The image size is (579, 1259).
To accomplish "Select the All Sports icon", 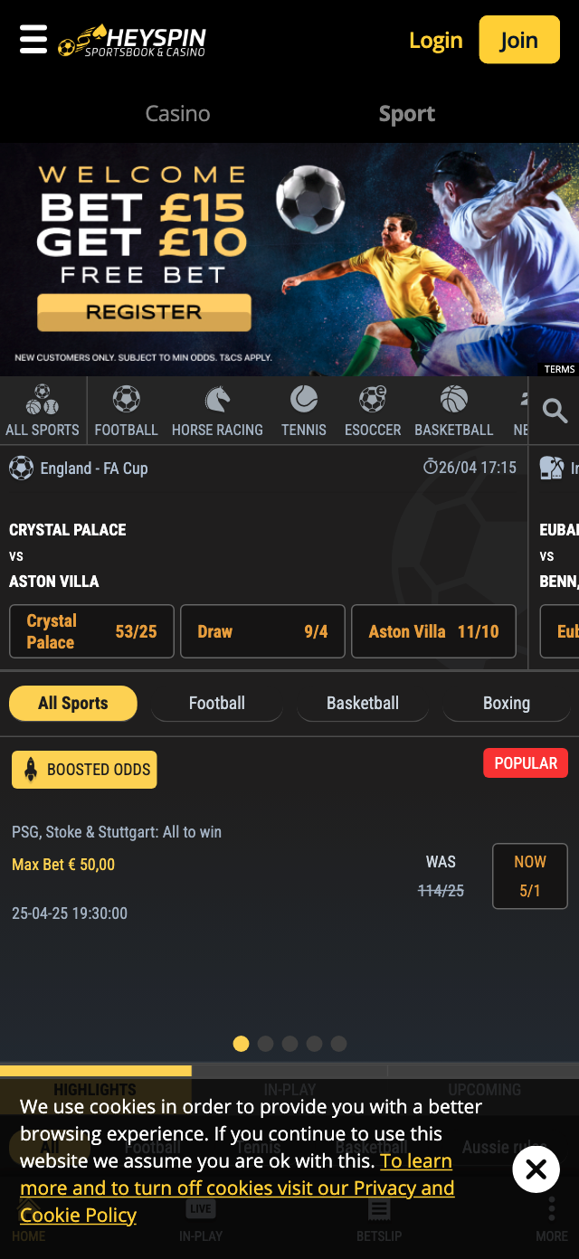I will 43,411.
